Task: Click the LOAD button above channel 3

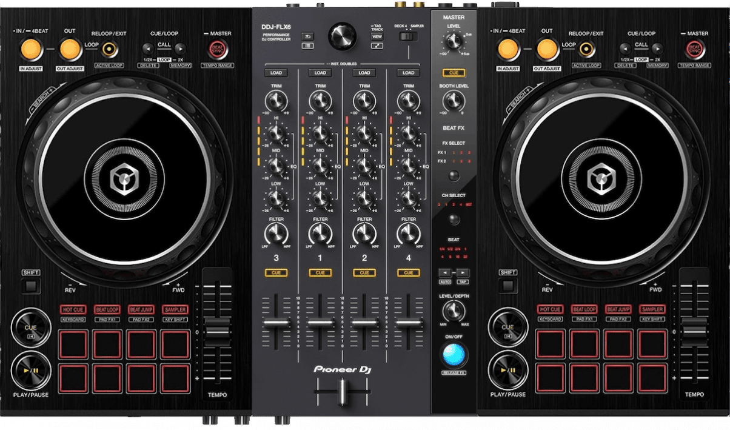Action: [x=276, y=73]
